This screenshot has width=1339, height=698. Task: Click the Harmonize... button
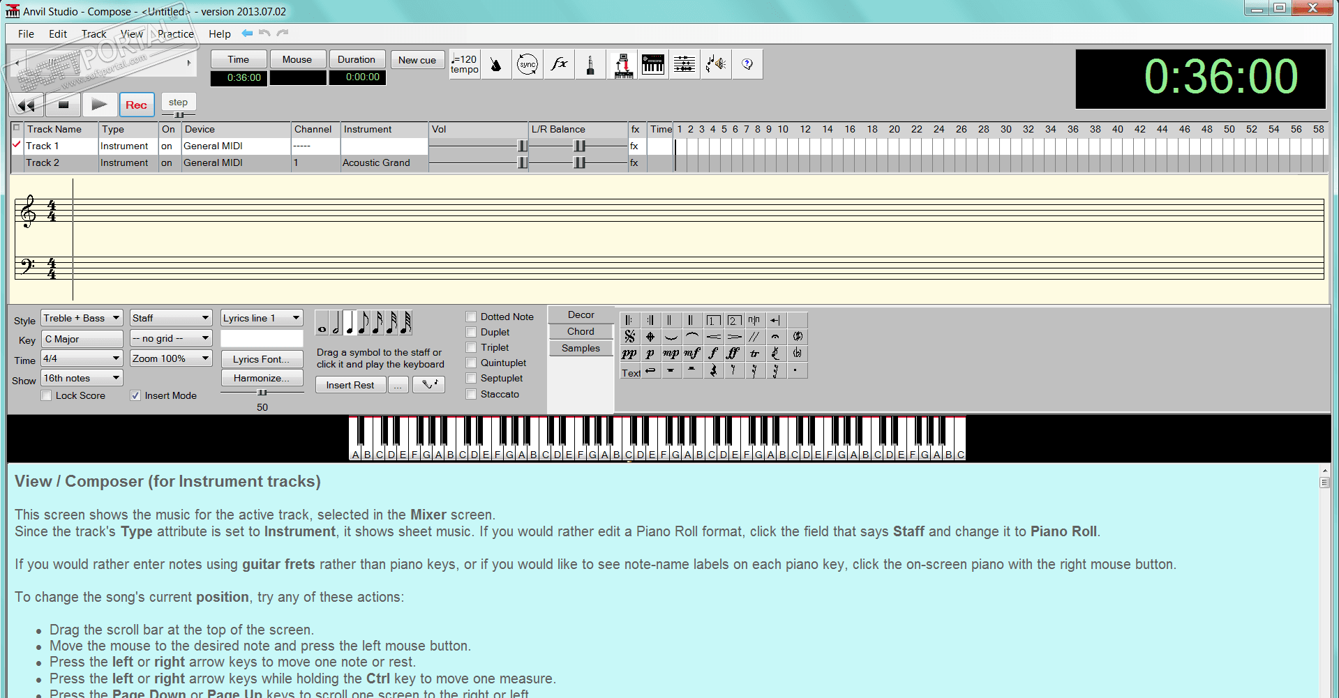coord(262,378)
